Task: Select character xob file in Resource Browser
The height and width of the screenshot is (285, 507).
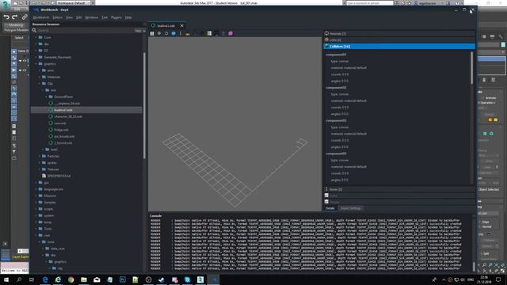Action: click(68, 116)
